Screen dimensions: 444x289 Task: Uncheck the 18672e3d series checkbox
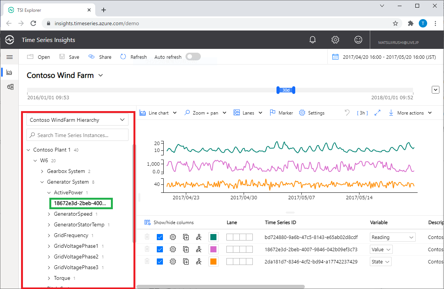click(x=160, y=249)
